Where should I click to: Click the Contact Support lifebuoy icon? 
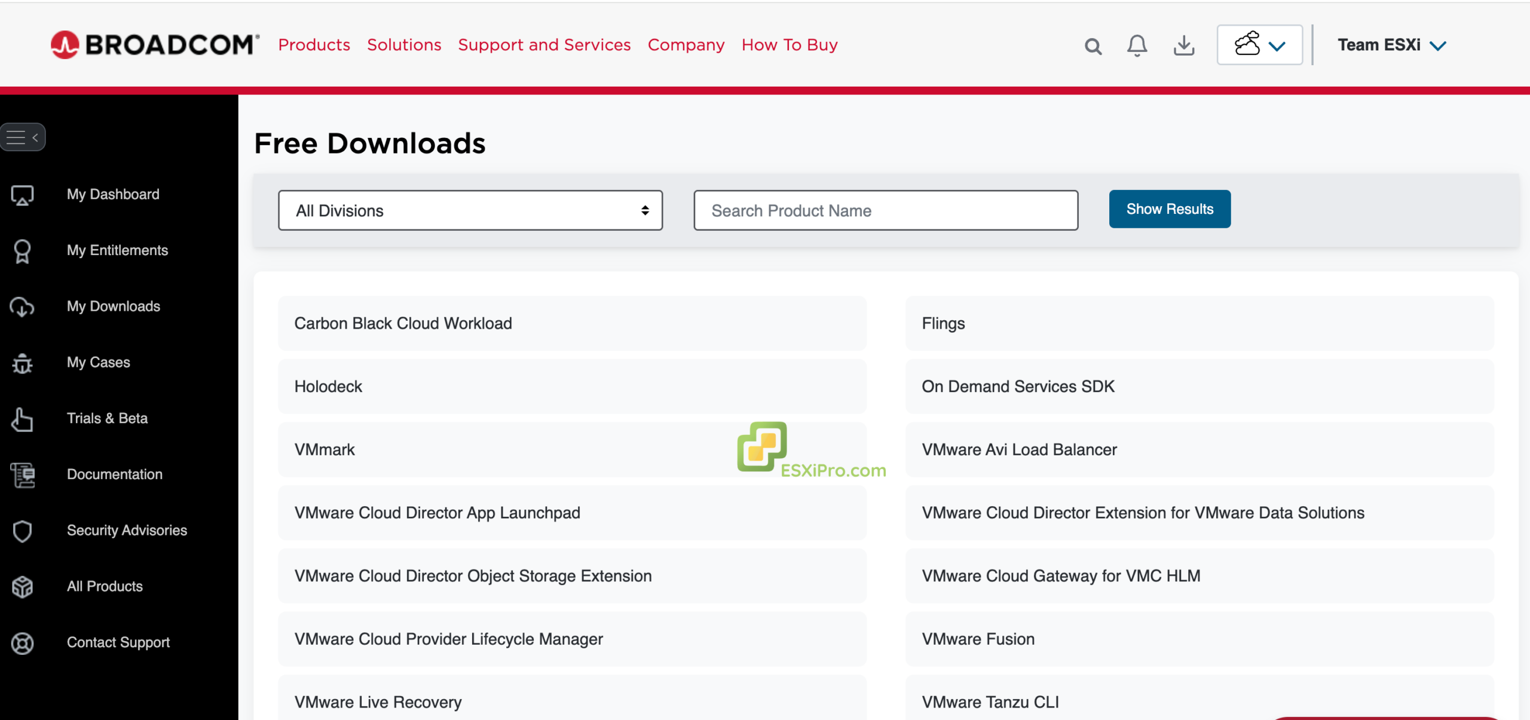pyautogui.click(x=22, y=643)
